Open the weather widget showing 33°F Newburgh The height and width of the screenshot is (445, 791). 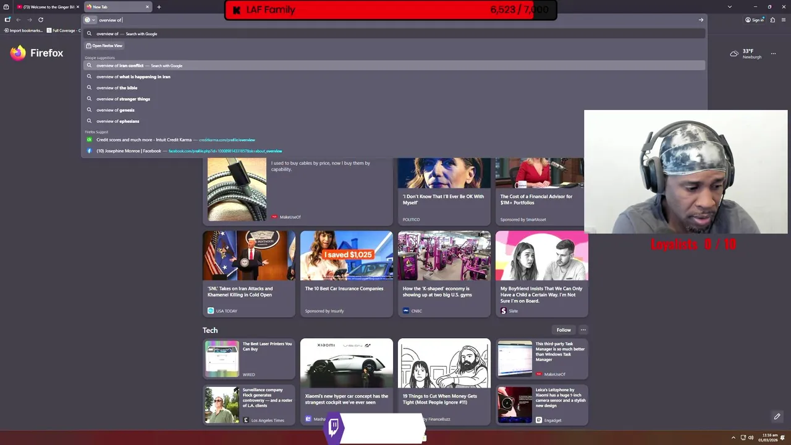pyautogui.click(x=746, y=54)
